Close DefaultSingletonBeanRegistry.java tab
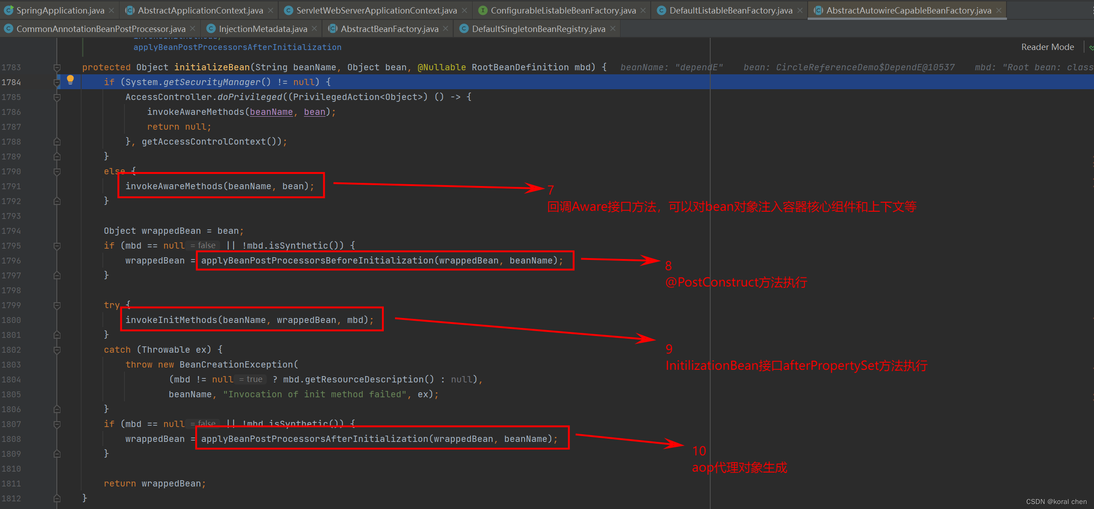The width and height of the screenshot is (1094, 509). (x=612, y=28)
